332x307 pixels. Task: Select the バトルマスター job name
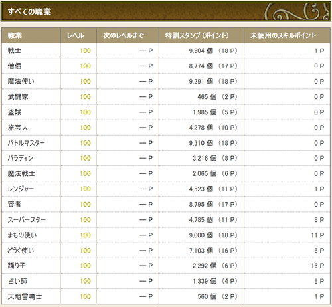pos(27,143)
